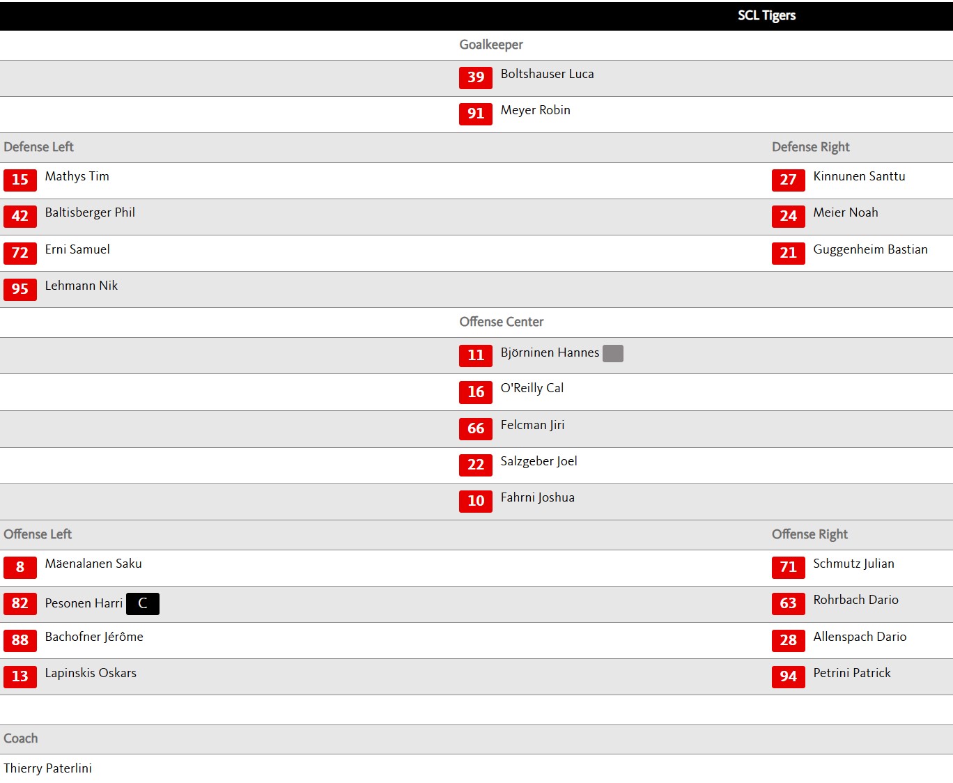Select the name Meier Noah
This screenshot has width=953, height=783.
pyautogui.click(x=846, y=212)
